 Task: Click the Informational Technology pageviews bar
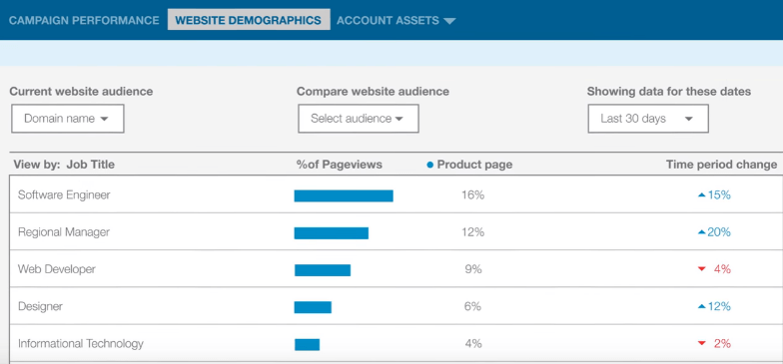coord(308,345)
